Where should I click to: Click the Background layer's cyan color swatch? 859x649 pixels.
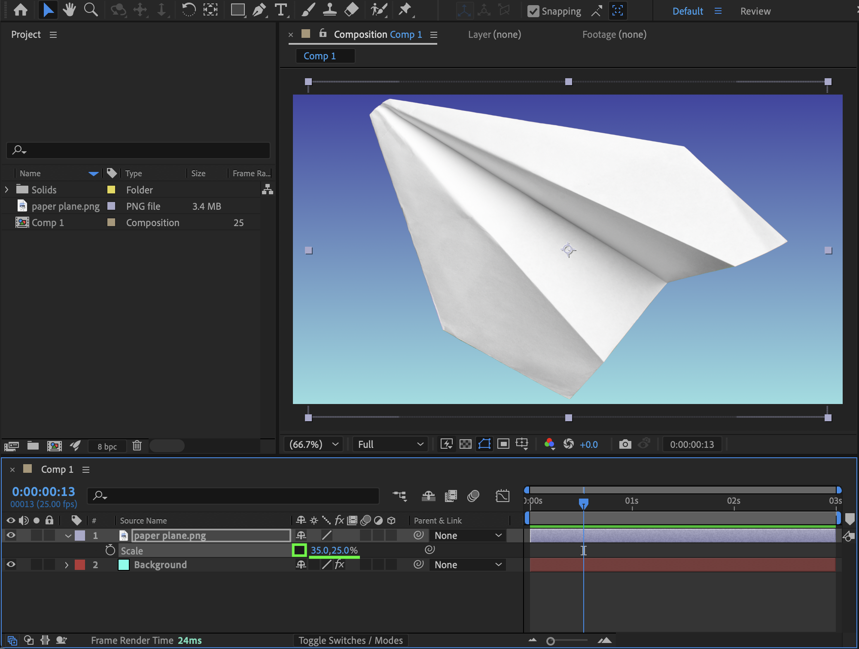pos(124,565)
